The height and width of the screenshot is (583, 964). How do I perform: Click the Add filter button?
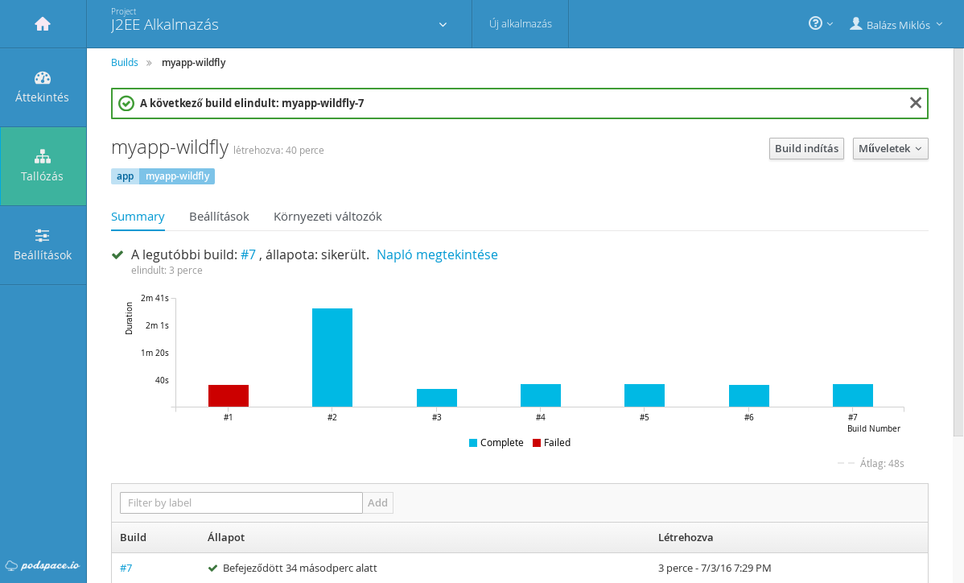click(377, 503)
